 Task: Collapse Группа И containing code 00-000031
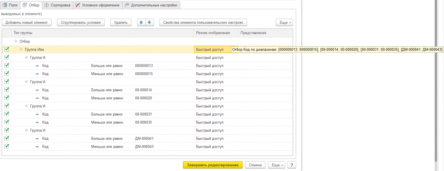(26, 106)
